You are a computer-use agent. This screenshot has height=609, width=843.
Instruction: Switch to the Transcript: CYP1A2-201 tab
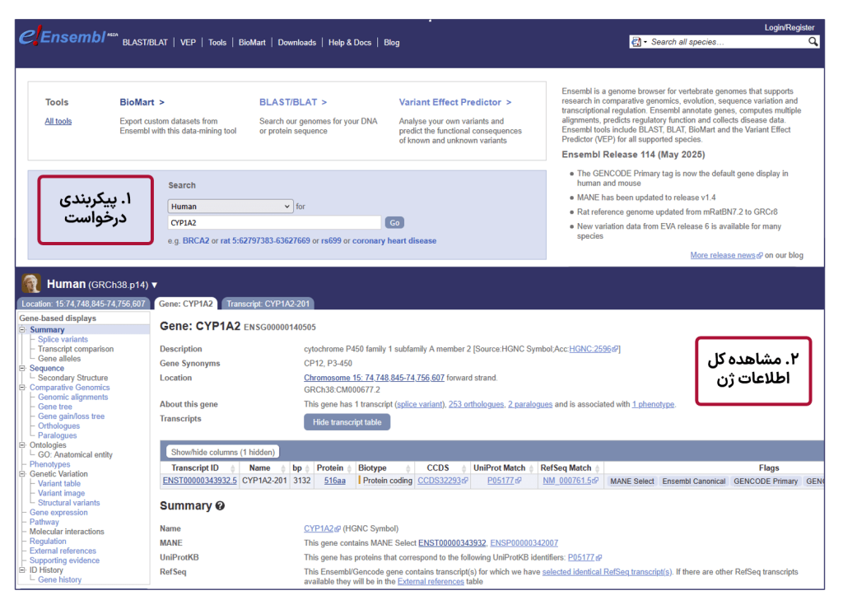(268, 304)
